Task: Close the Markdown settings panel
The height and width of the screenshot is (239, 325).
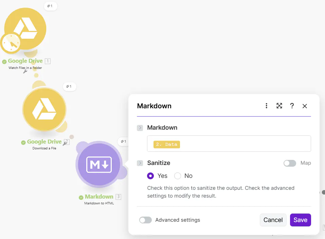Action: [x=305, y=106]
